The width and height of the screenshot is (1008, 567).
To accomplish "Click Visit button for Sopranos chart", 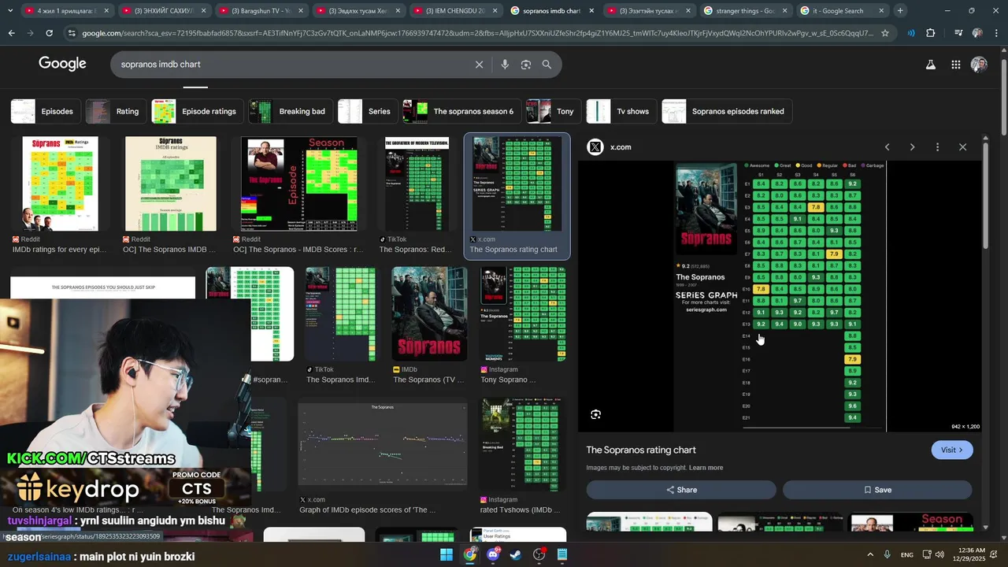I will (952, 450).
